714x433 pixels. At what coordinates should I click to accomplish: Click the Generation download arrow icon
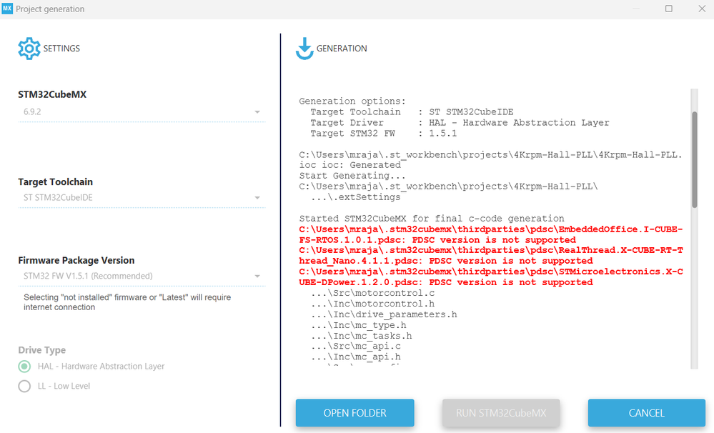tap(304, 49)
